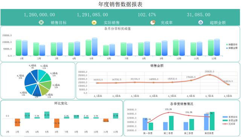The width and height of the screenshot is (241, 137).
Task: Select the 各月份目标完成值 chart title
Action: (117, 29)
